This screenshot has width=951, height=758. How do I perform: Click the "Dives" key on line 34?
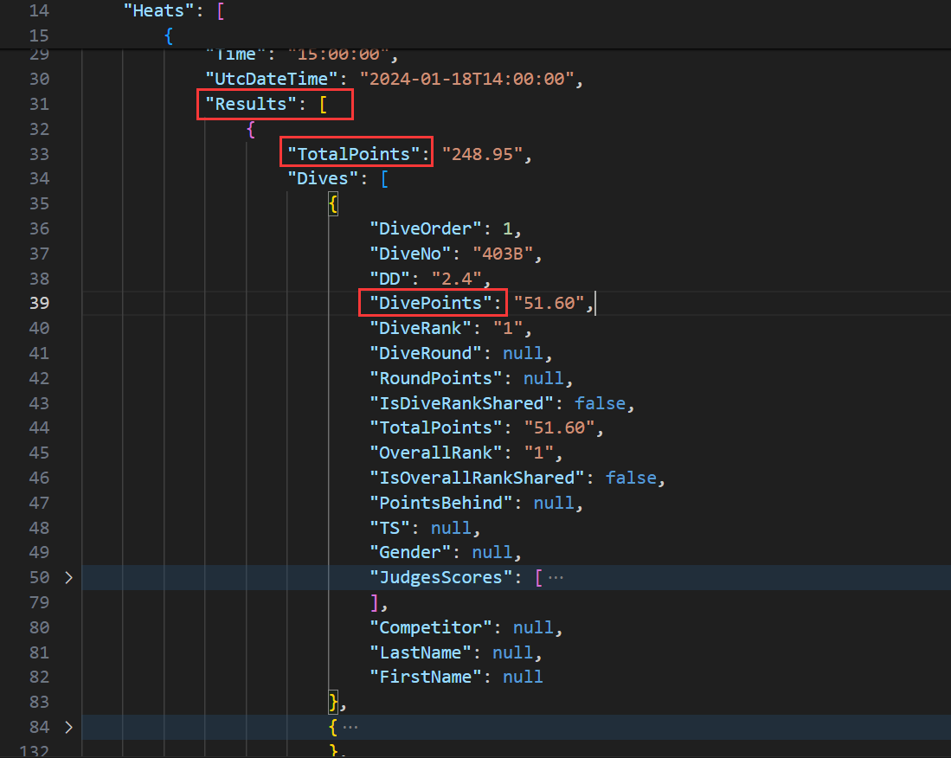323,179
